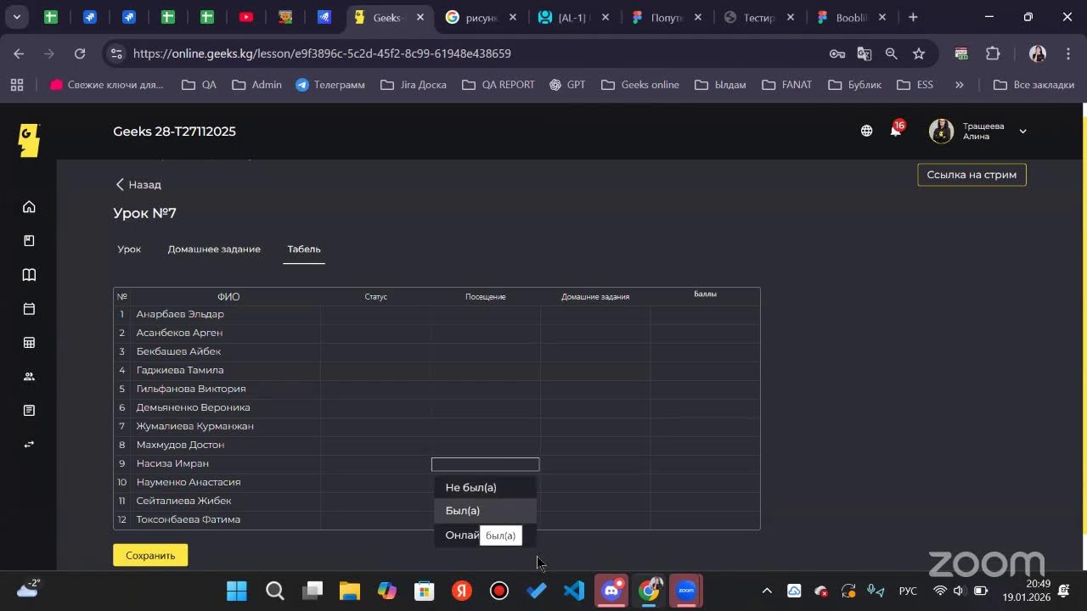Open the browser zoom magnifier icon
Screen dimensions: 1087x611
tap(891, 53)
